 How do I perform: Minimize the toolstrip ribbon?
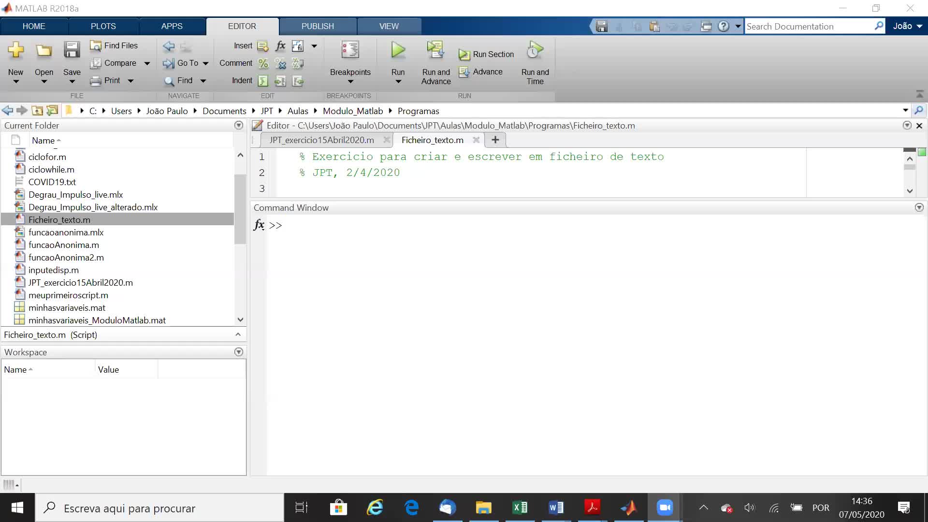pyautogui.click(x=920, y=94)
